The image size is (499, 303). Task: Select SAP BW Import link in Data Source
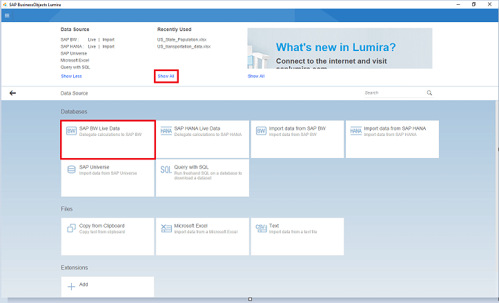(108, 40)
